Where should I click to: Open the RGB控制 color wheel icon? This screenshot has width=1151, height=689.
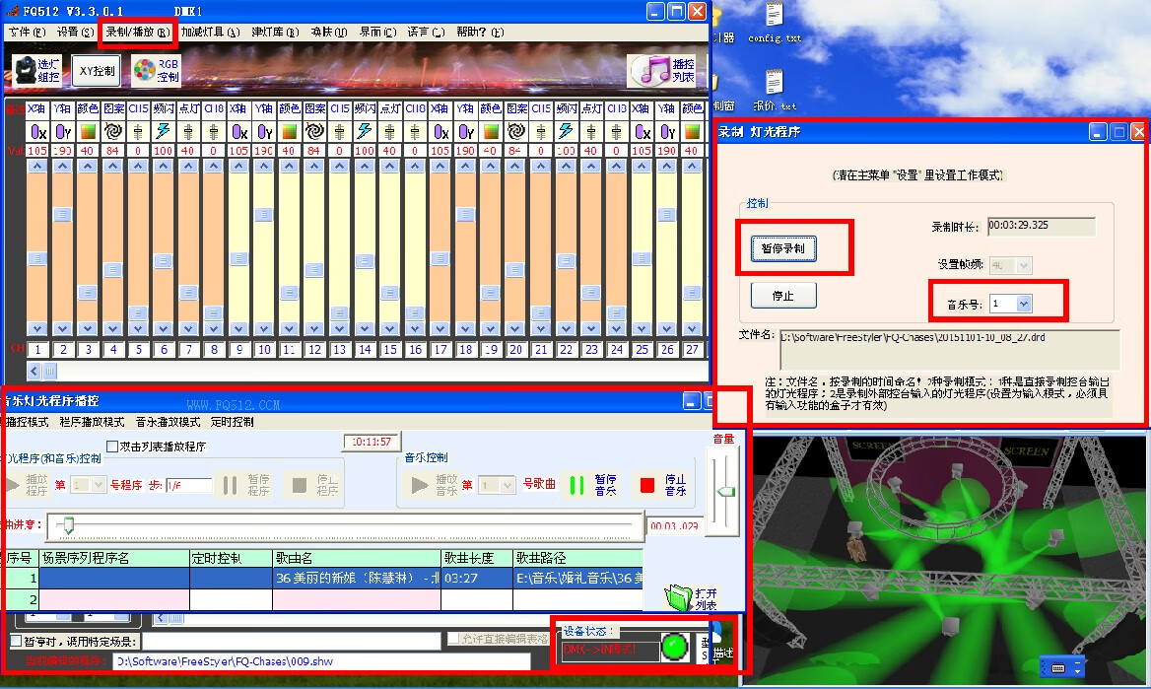pyautogui.click(x=145, y=70)
